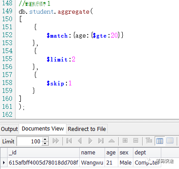Click the remove document minus icon

[x=136, y=141]
